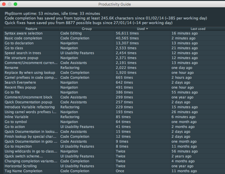Select Using camel words prefixes row
This screenshot has height=174, width=225.
pos(114,112)
